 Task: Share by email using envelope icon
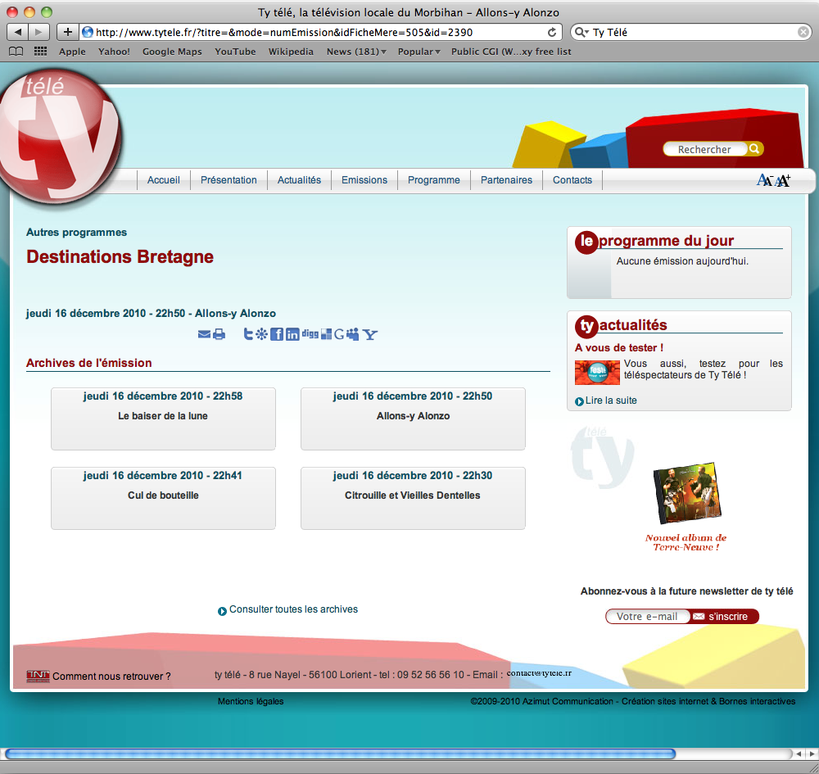coord(204,334)
